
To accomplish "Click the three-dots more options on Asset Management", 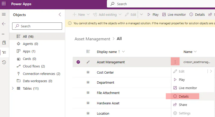I will [175, 62].
